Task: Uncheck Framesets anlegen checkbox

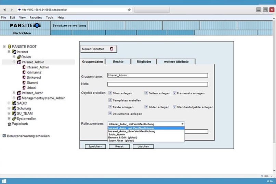Action: point(174,93)
